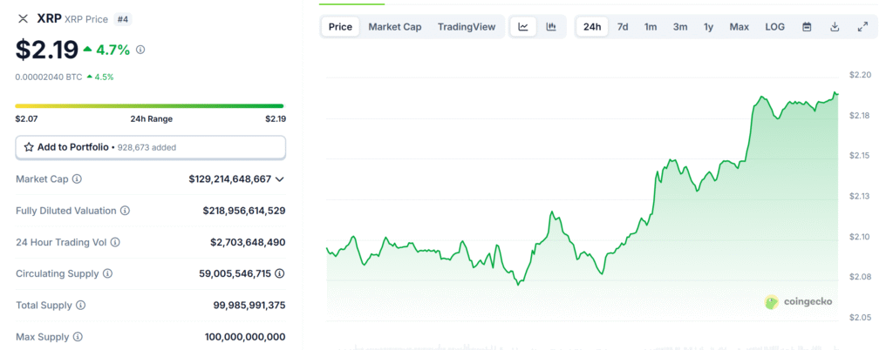Switch to line chart view icon
The height and width of the screenshot is (350, 893).
523,27
